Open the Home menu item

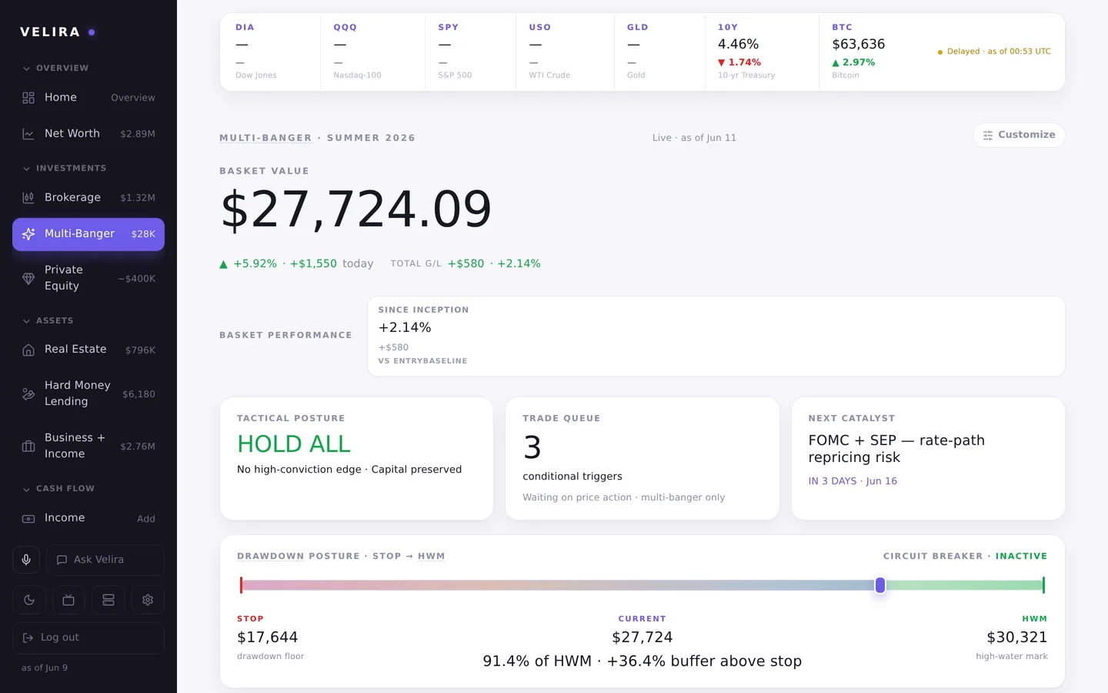[x=88, y=98]
